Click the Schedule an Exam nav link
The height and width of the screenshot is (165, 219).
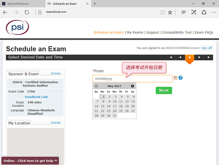coord(109,32)
